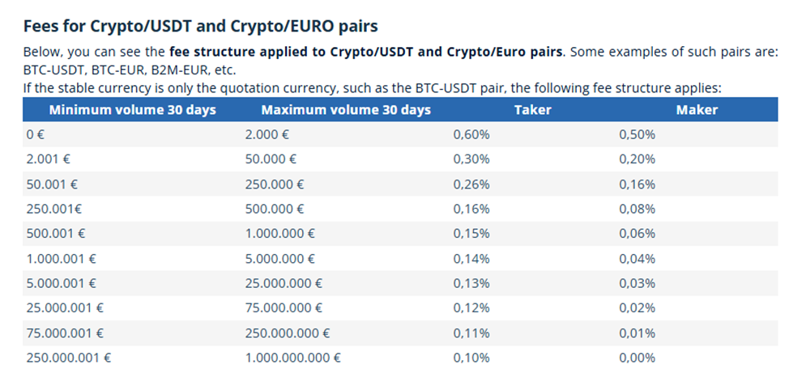Click the 1.000.000 € maximum volume cell
The height and width of the screenshot is (373, 789).
pyautogui.click(x=279, y=234)
